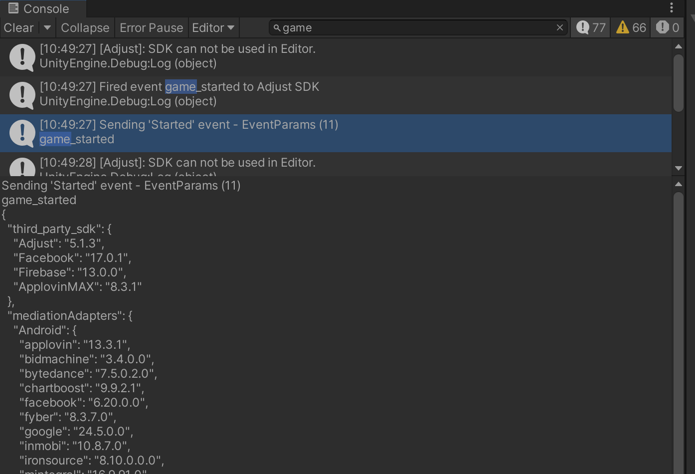
Task: Enable Error Pause
Action: pyautogui.click(x=151, y=27)
